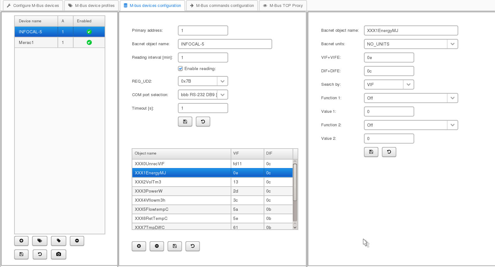The width and height of the screenshot is (495, 267).
Task: Click the Reading interval input field
Action: point(203,57)
